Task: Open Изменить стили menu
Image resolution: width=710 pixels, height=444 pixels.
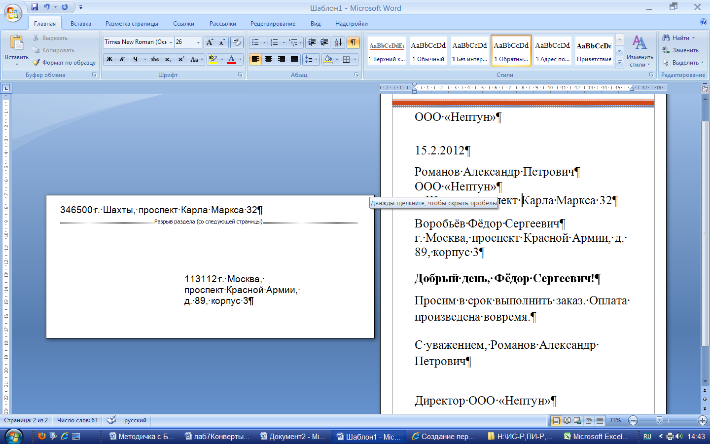Action: pyautogui.click(x=640, y=50)
